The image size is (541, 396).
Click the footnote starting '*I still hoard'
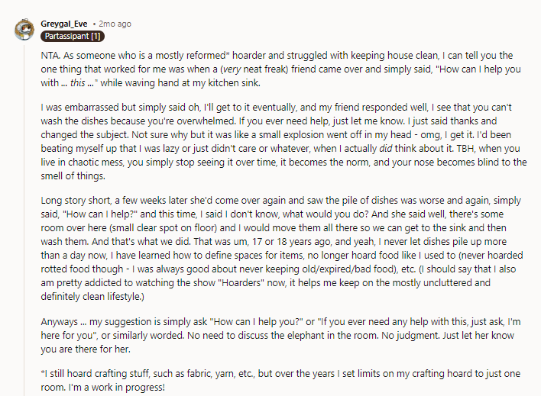(280, 381)
